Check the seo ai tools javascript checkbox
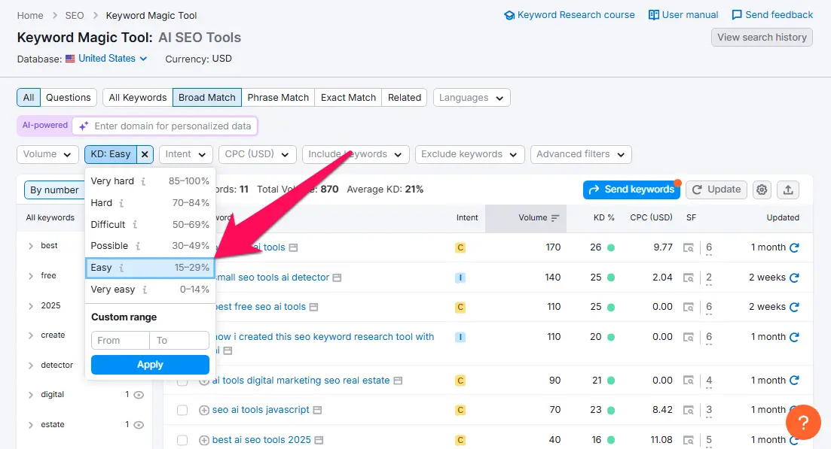Image resolution: width=831 pixels, height=449 pixels. click(182, 410)
